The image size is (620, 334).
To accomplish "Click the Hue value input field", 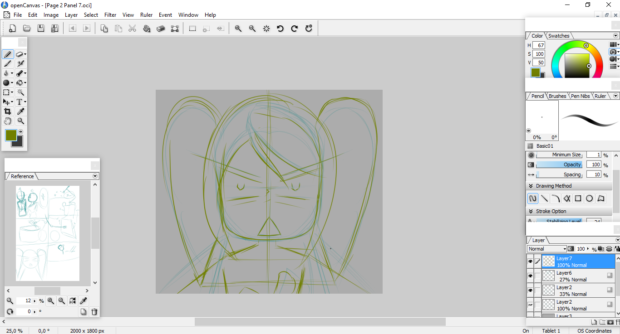I will pos(539,45).
